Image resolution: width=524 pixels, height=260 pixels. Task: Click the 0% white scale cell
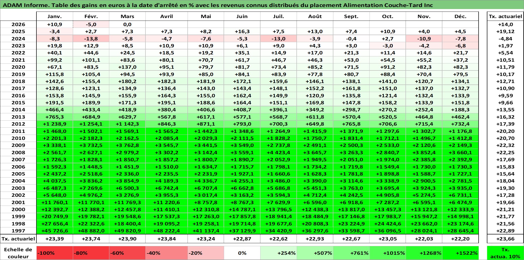(x=242, y=253)
